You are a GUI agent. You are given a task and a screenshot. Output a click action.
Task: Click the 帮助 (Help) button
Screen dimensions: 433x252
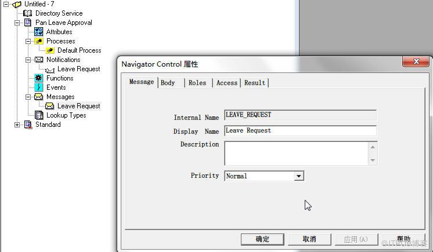(x=403, y=239)
